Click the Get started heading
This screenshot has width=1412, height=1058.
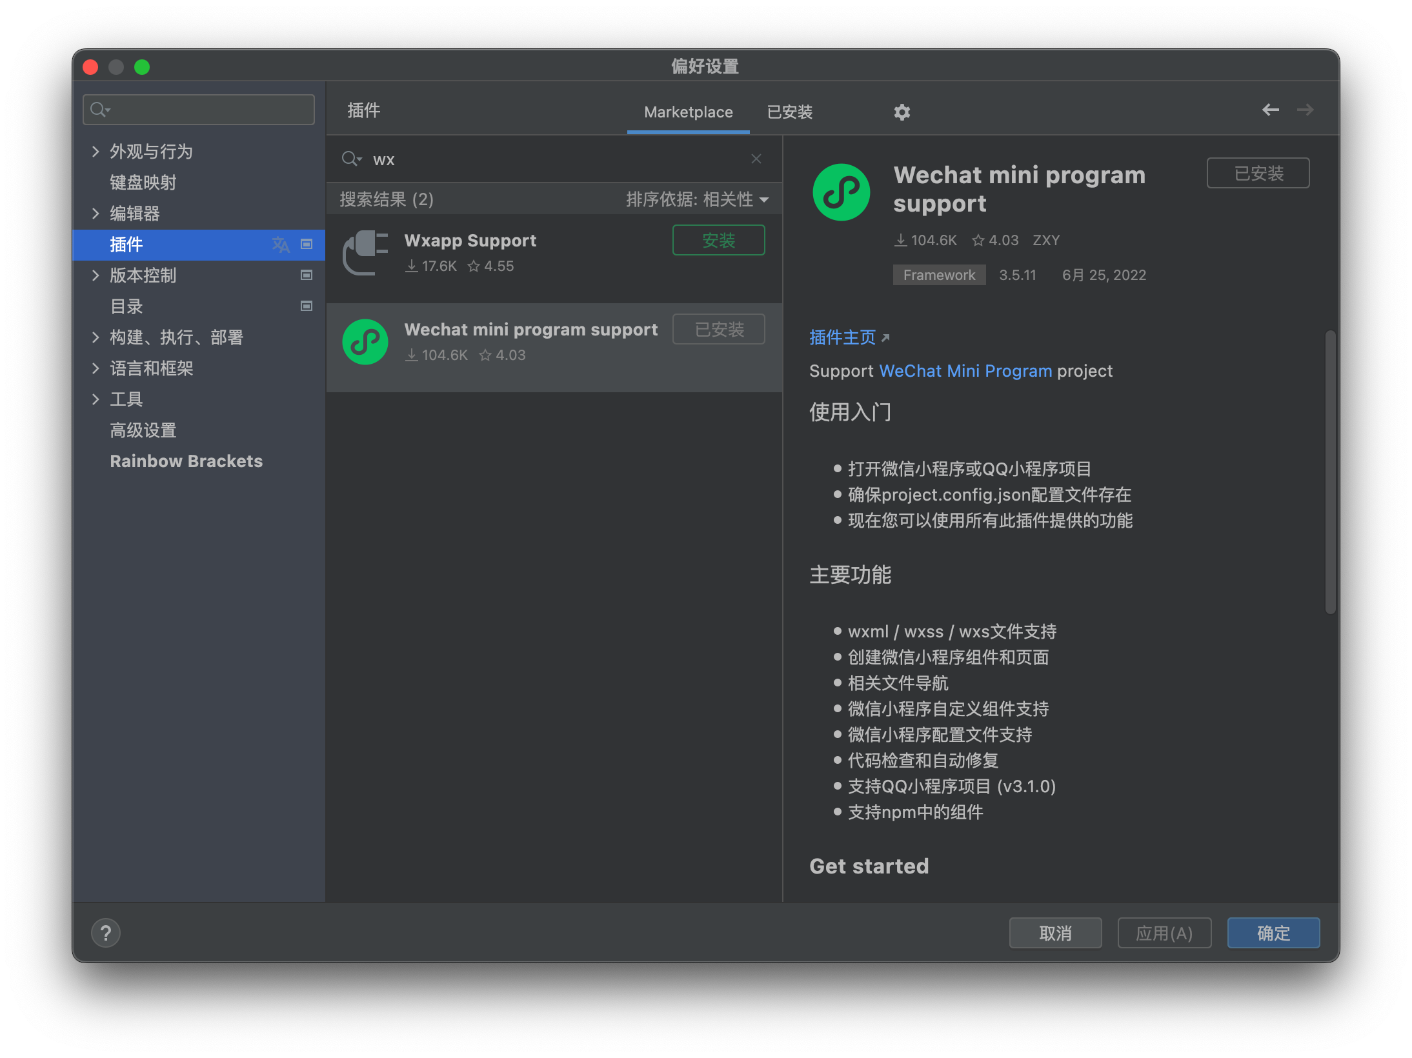click(x=869, y=866)
